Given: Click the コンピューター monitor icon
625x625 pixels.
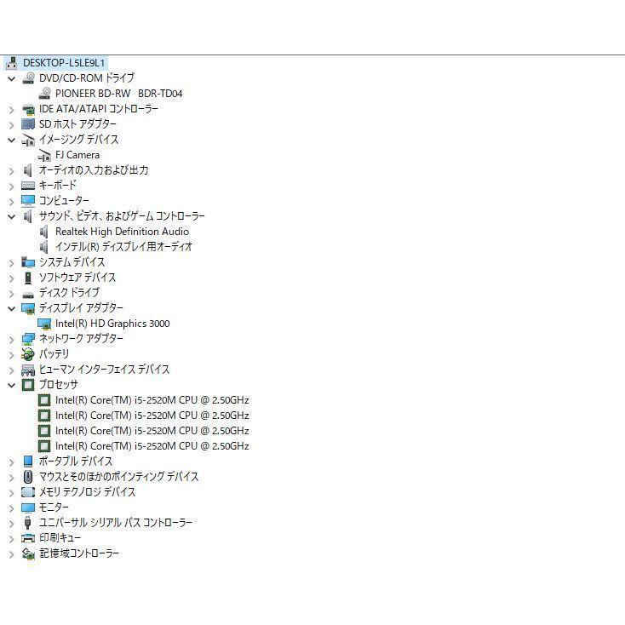Looking at the screenshot, I should click(x=28, y=200).
